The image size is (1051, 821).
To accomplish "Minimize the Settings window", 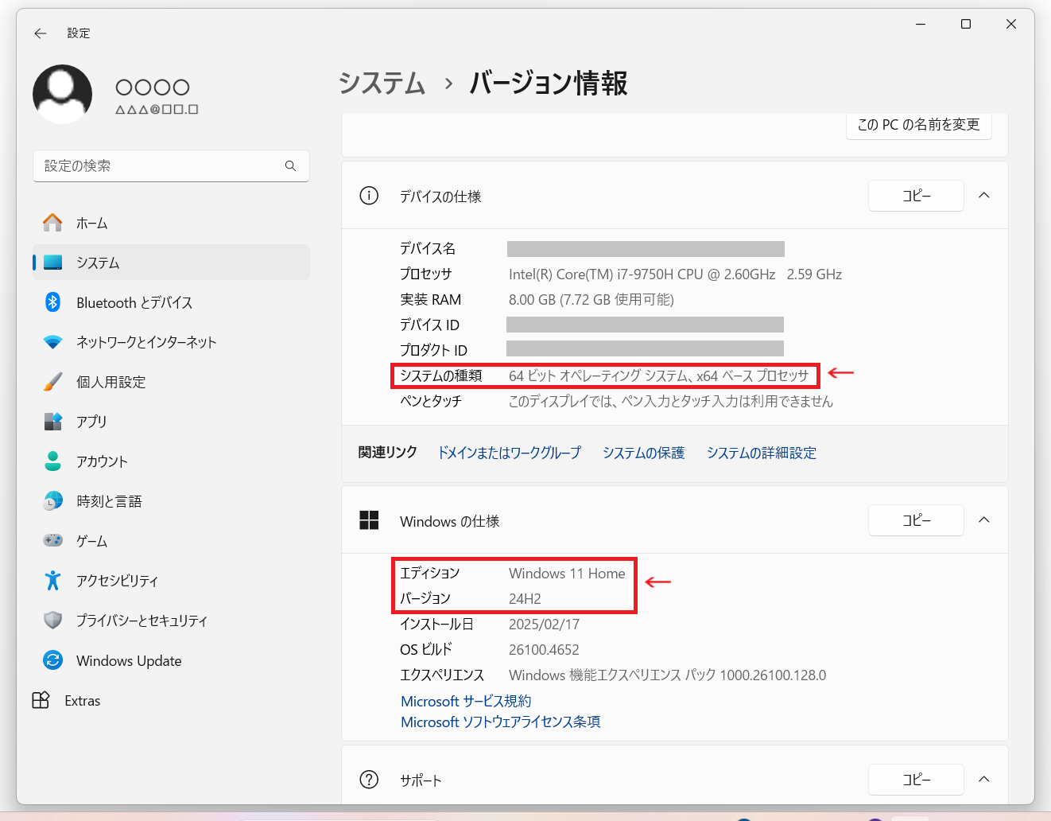I will pyautogui.click(x=921, y=24).
